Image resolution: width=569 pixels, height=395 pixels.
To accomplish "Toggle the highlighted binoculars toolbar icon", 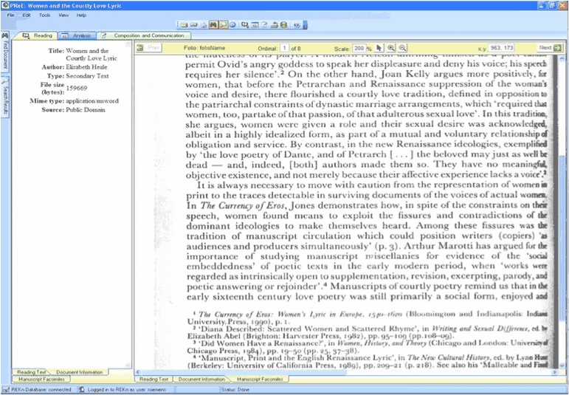I will click(x=214, y=25).
